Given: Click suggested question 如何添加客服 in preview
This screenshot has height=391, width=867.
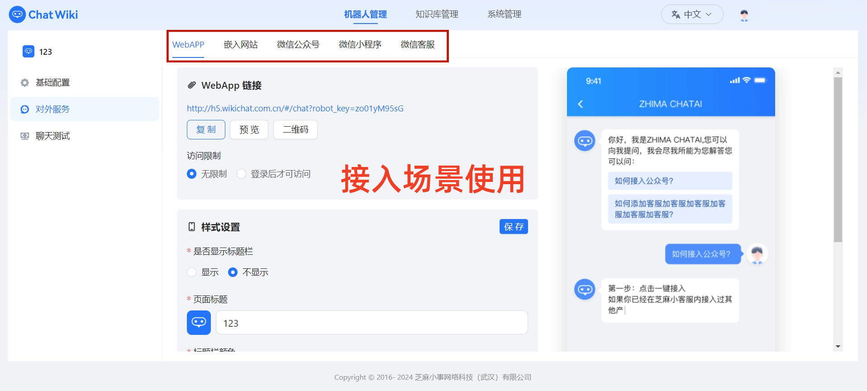Looking at the screenshot, I should [670, 209].
